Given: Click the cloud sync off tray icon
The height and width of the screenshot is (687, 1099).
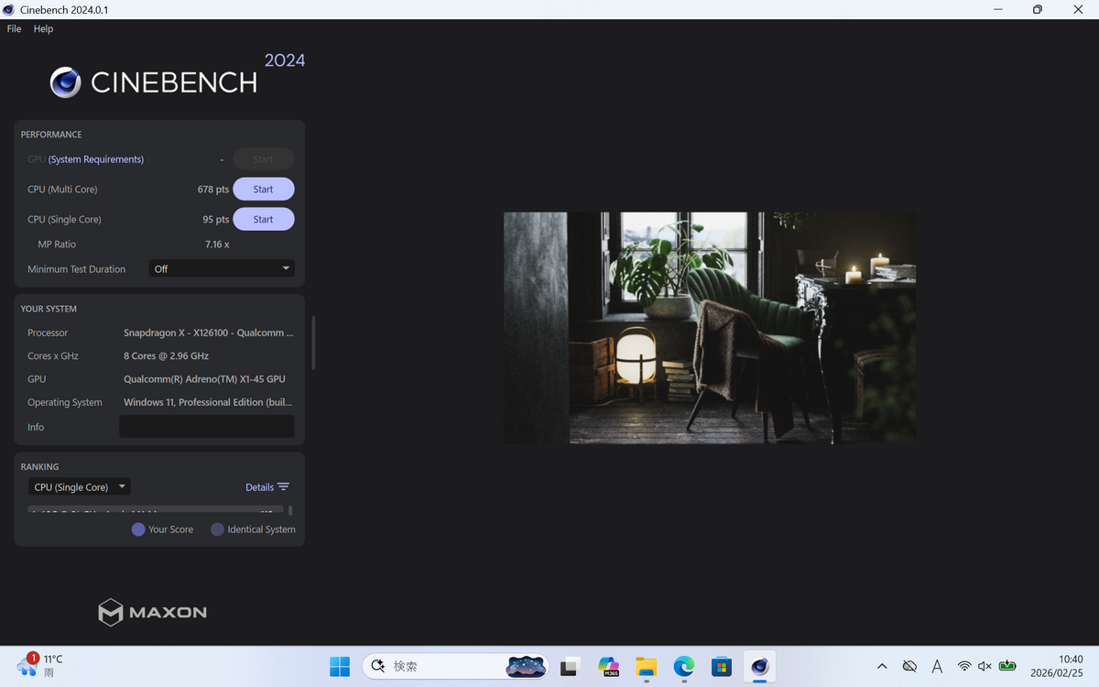Looking at the screenshot, I should [x=909, y=667].
